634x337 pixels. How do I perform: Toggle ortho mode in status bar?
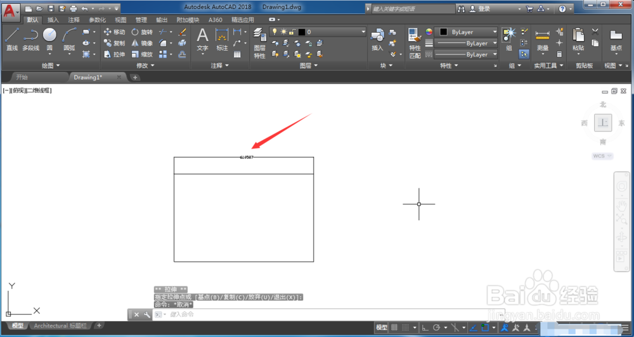tap(425, 328)
